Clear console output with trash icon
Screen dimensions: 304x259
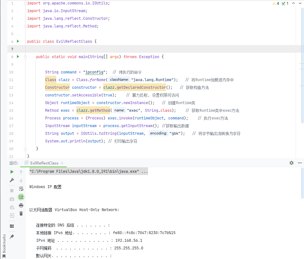click(x=21, y=214)
